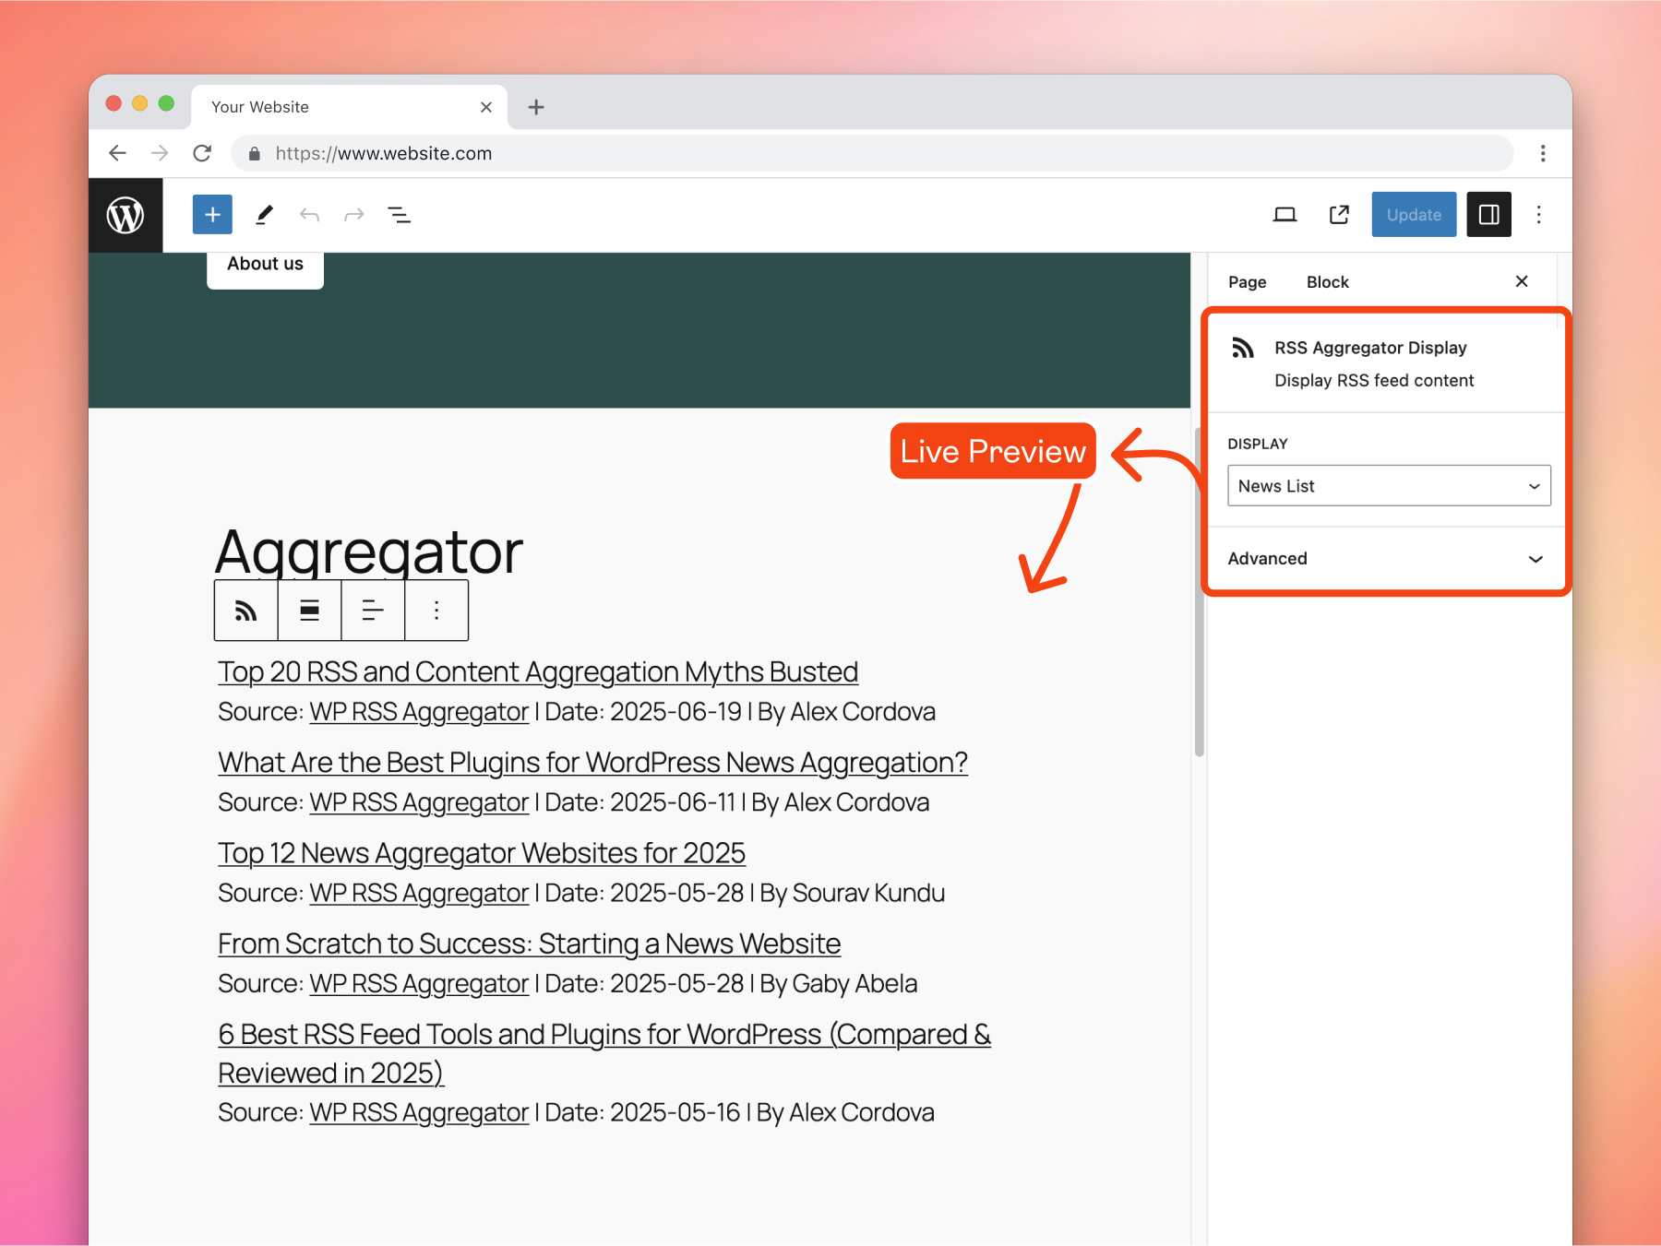
Task: Click the text align left toolbar icon
Action: click(x=373, y=611)
